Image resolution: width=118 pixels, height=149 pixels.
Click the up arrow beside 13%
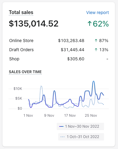click(x=96, y=50)
